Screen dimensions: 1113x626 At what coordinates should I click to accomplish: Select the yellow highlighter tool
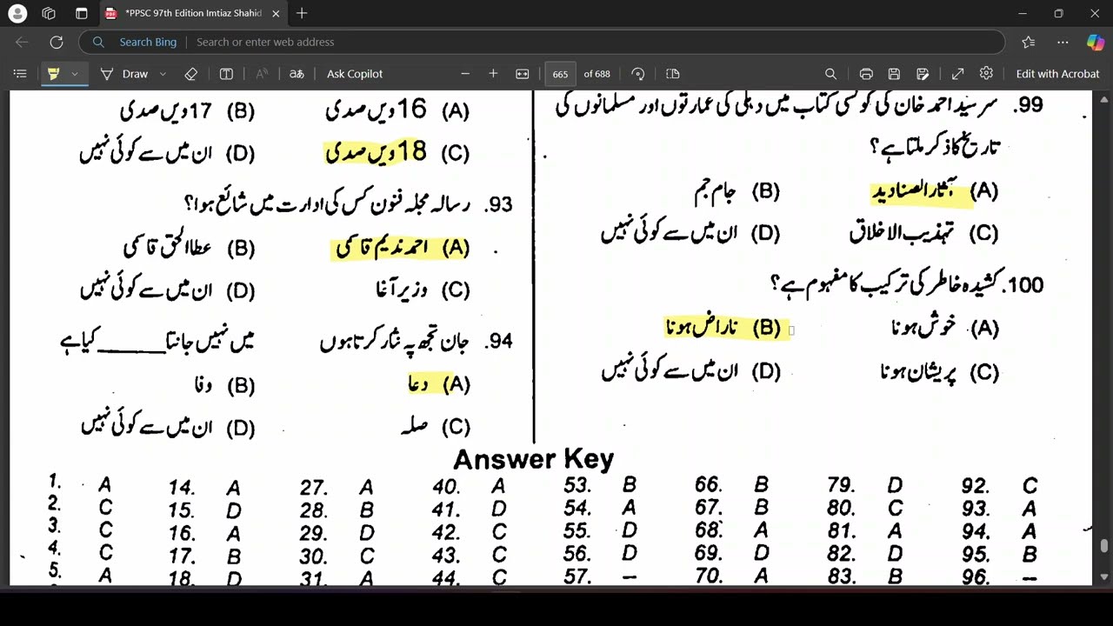54,74
